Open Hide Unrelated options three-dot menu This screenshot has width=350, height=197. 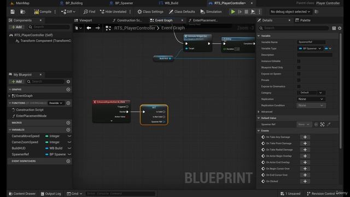click(130, 11)
